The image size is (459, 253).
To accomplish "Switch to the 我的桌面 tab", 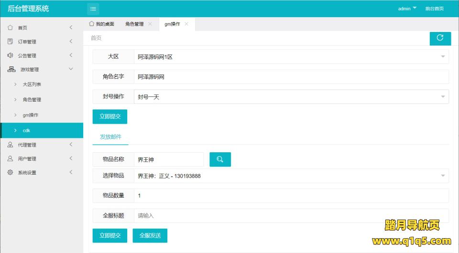I will (102, 24).
